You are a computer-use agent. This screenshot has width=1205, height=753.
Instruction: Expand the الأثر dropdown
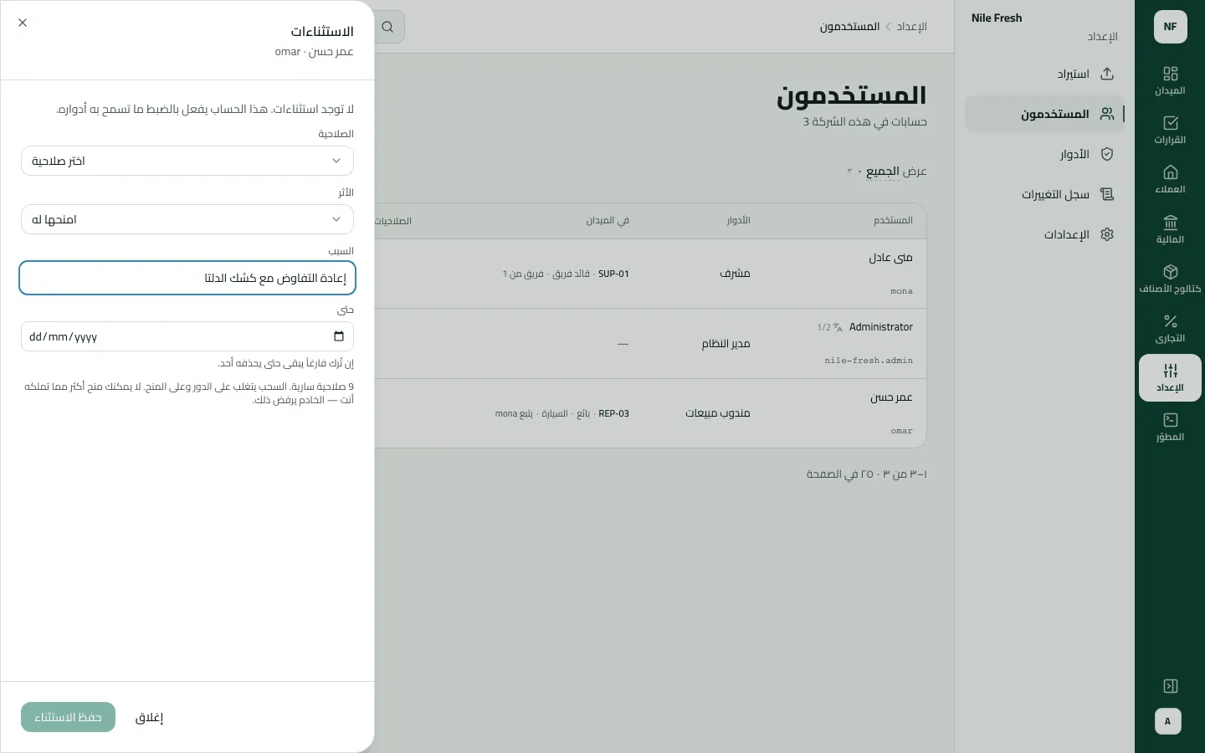(x=187, y=219)
